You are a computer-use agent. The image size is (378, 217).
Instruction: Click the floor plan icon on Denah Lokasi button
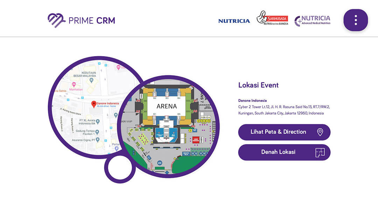(x=320, y=152)
